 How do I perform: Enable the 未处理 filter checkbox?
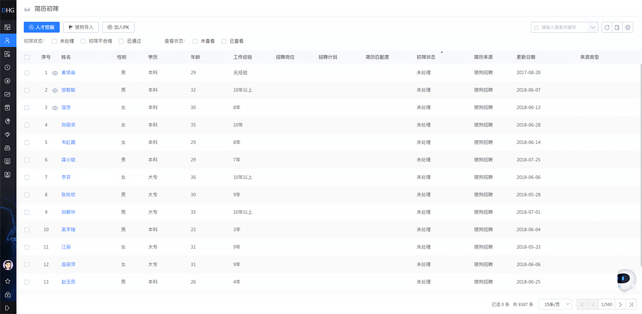54,41
